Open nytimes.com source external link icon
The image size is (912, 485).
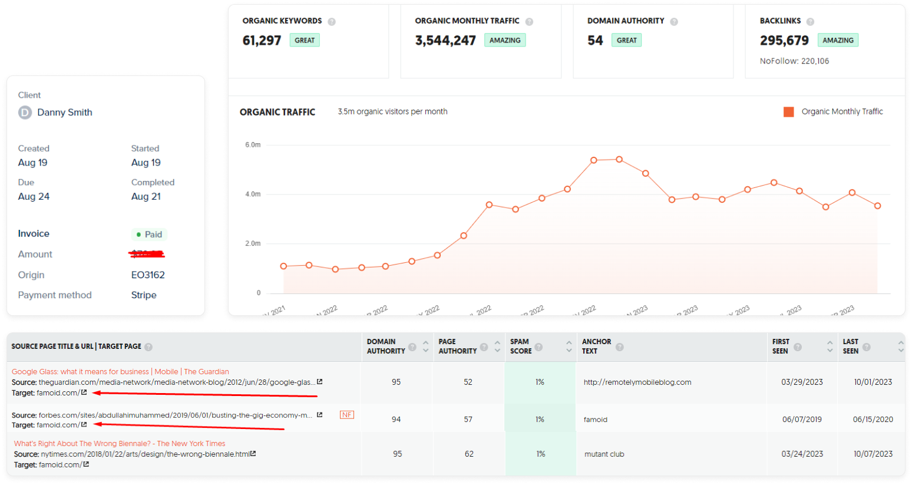pyautogui.click(x=253, y=454)
